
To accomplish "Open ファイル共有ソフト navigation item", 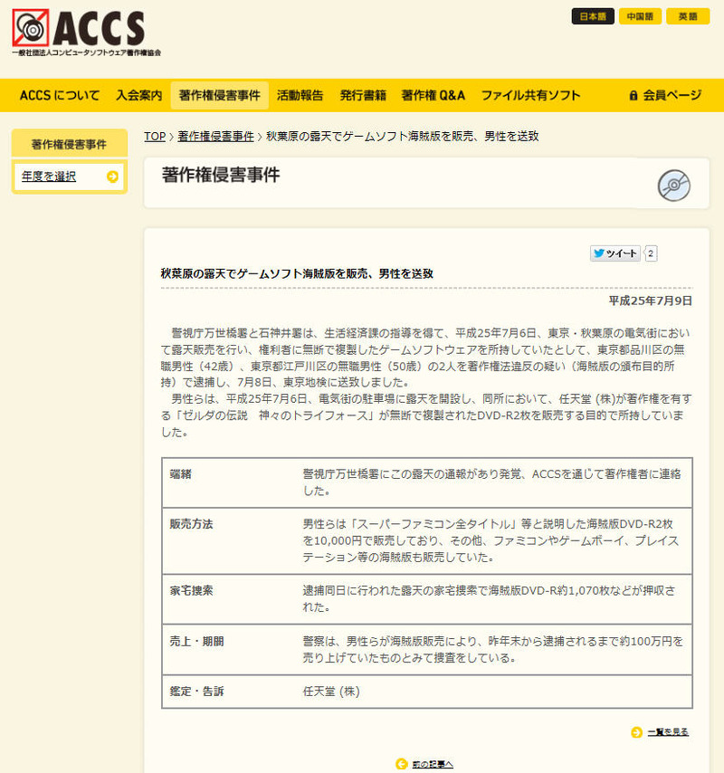I will 530,95.
